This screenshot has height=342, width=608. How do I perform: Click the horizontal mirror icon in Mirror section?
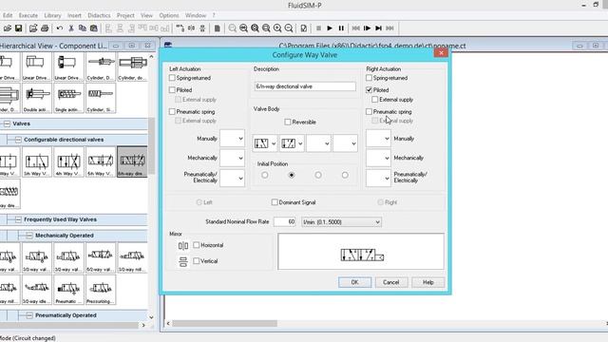pos(183,245)
